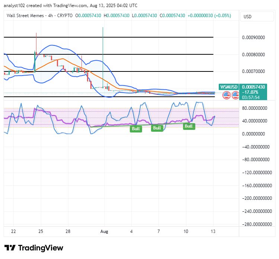Click the -240.00000000 oscillator axis label
Viewport: 279px width, 259px height.
click(257, 211)
